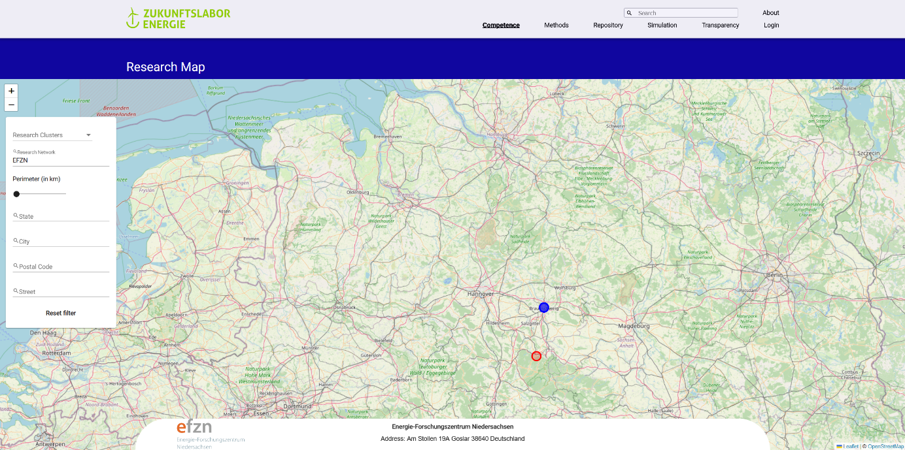Viewport: 905px width, 450px height.
Task: Navigate to the Simulation section
Action: pos(662,25)
